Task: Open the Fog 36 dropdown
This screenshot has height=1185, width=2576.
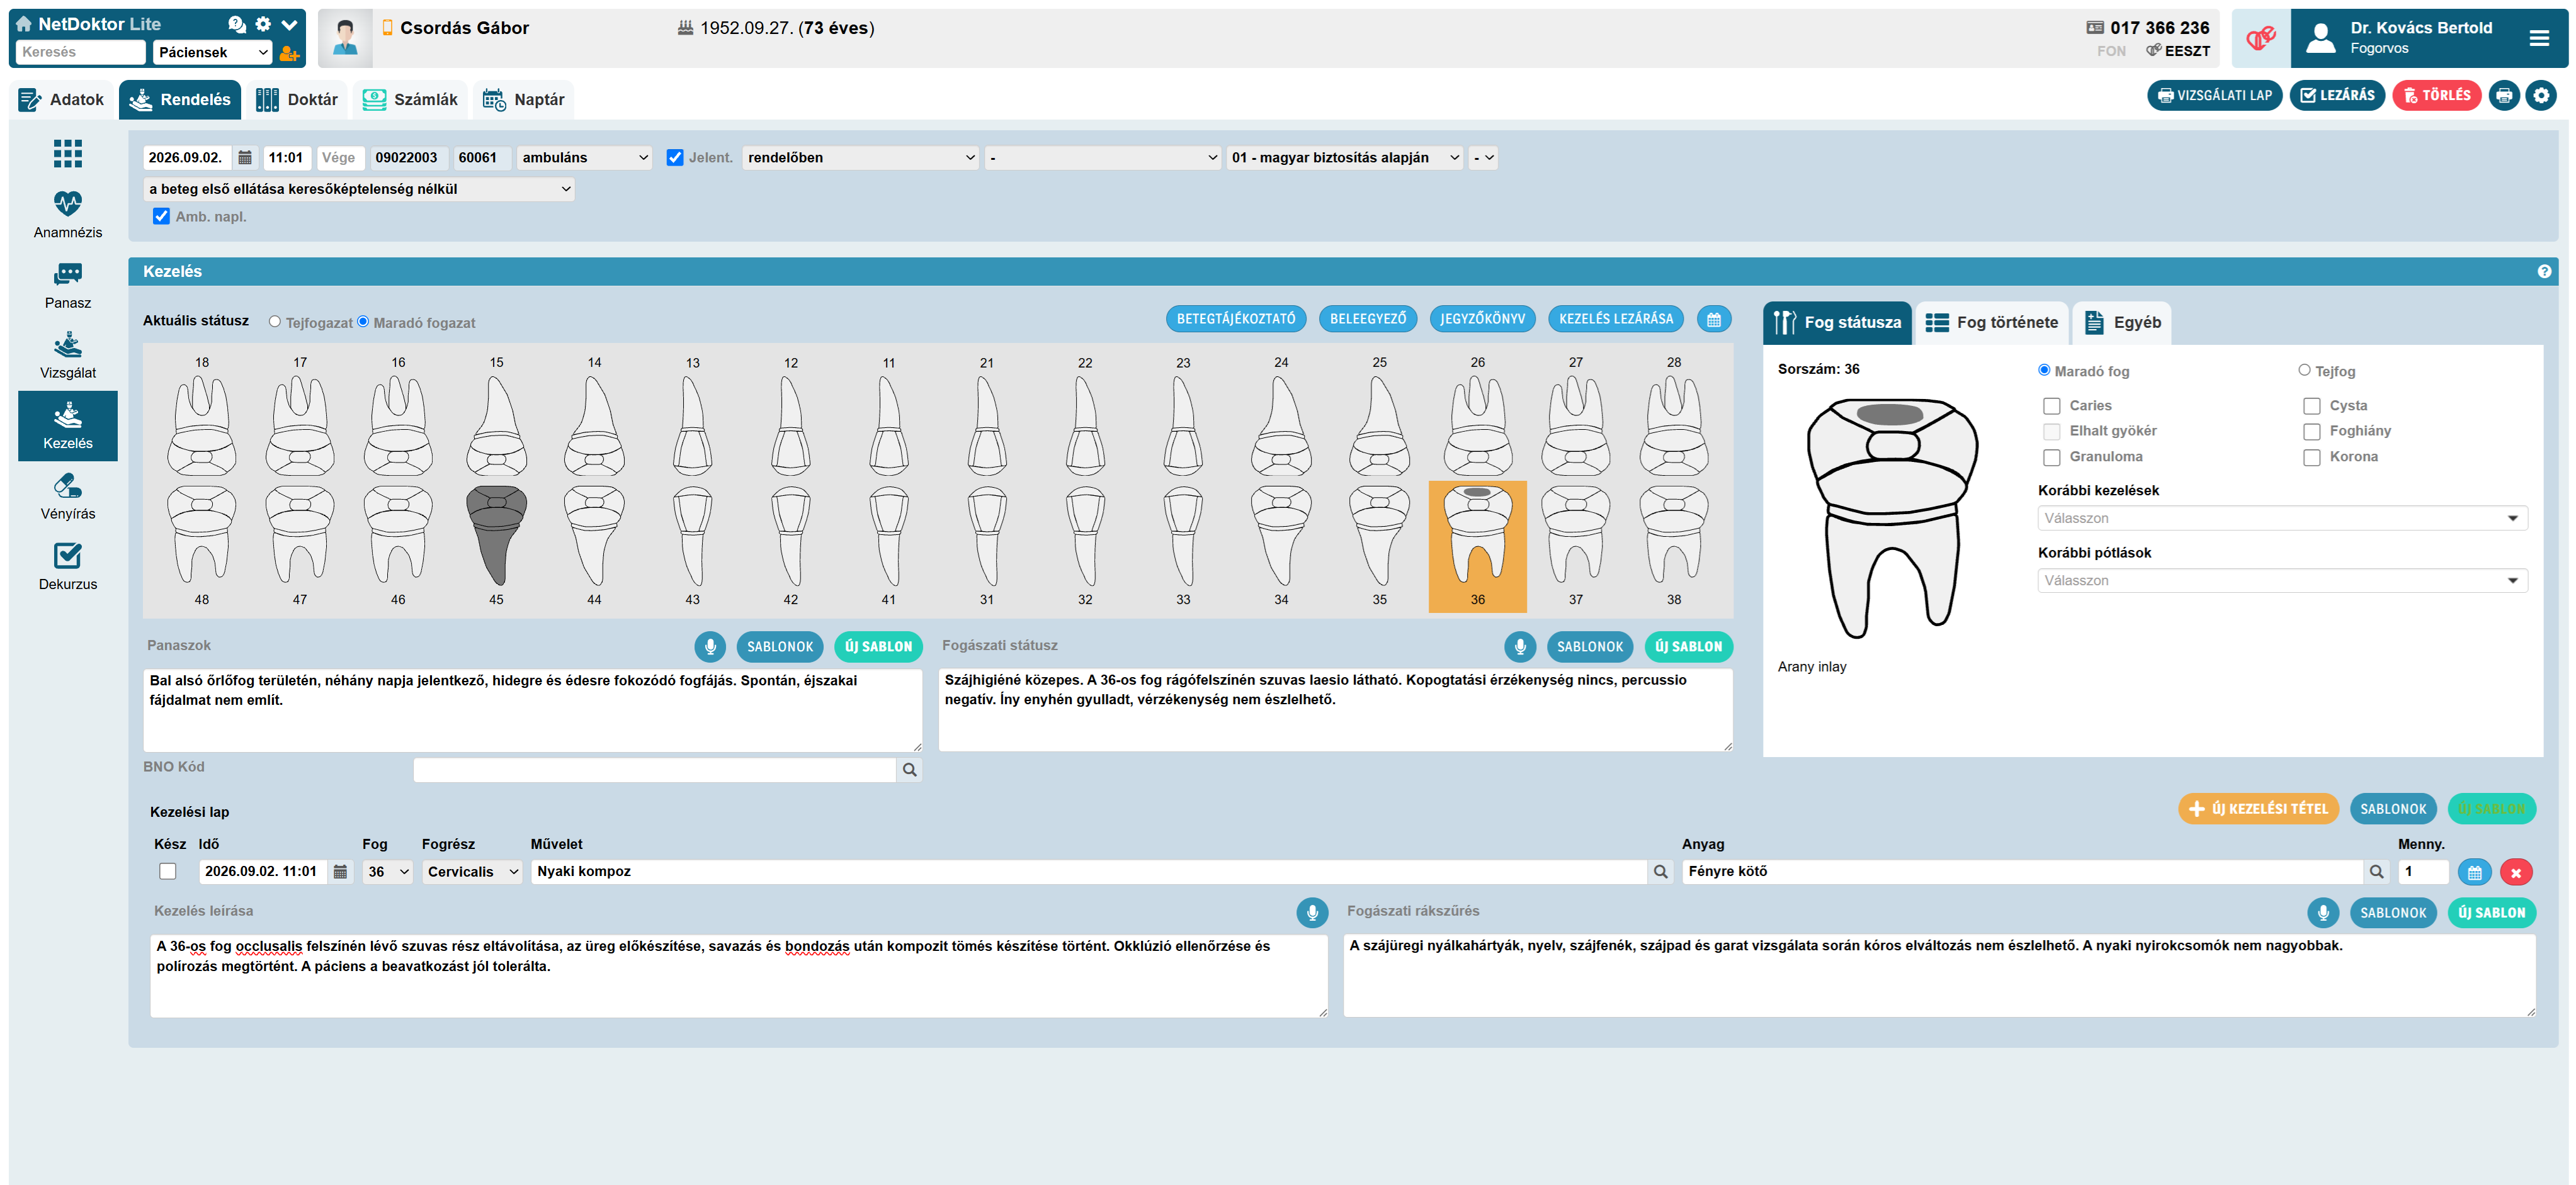Action: pyautogui.click(x=388, y=871)
